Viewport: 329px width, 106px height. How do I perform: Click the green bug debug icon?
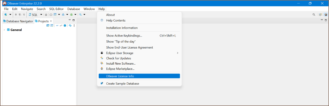coord(71,15)
